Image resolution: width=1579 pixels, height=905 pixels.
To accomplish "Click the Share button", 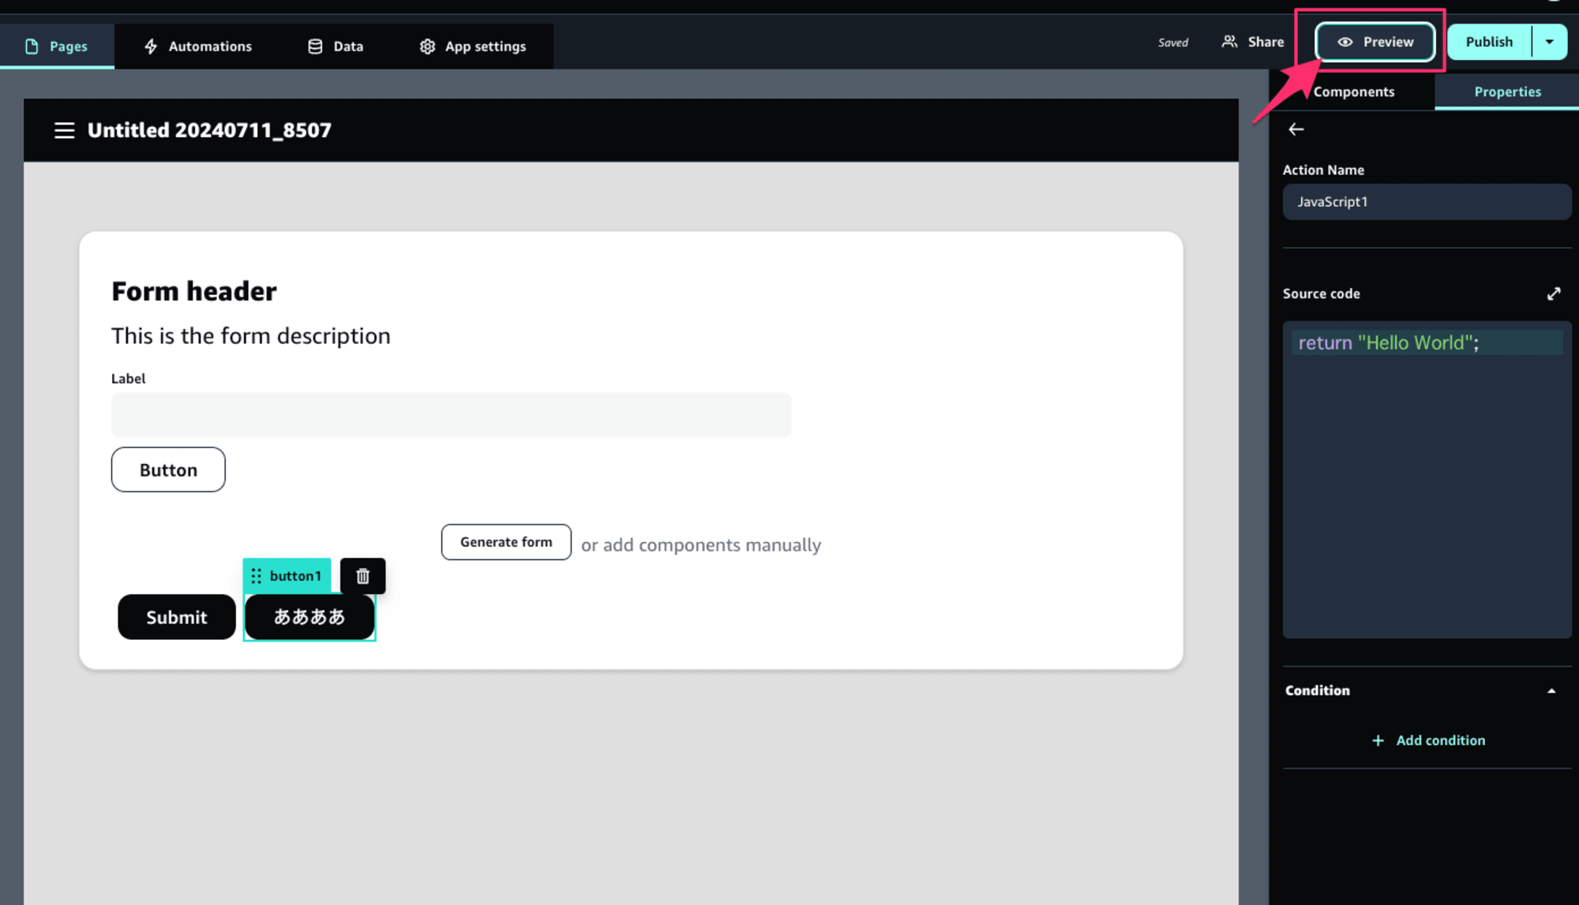I will [x=1253, y=42].
